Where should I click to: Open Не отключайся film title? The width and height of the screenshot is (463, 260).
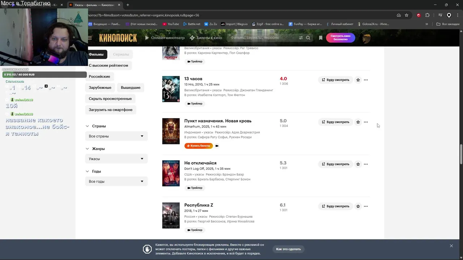click(200, 163)
